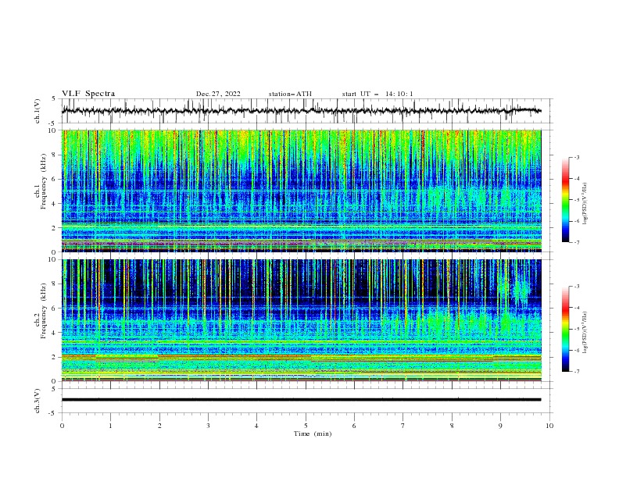Screen dimensions: 619x478
Task: Click the "4" kHz tick of ch.1 spectrogram
Action: pyautogui.click(x=55, y=204)
